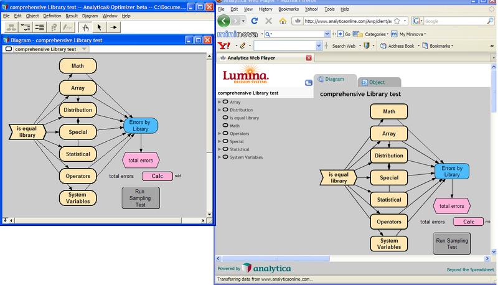This screenshot has height=285, width=498.
Task: Expand the Special tree node
Action: click(x=220, y=141)
